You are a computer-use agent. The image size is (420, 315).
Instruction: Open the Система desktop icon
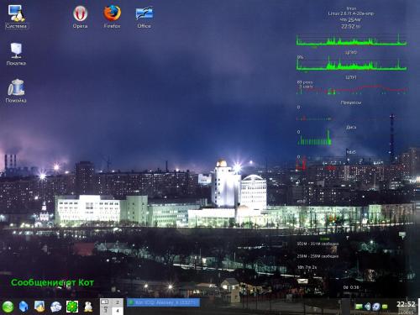(16, 17)
